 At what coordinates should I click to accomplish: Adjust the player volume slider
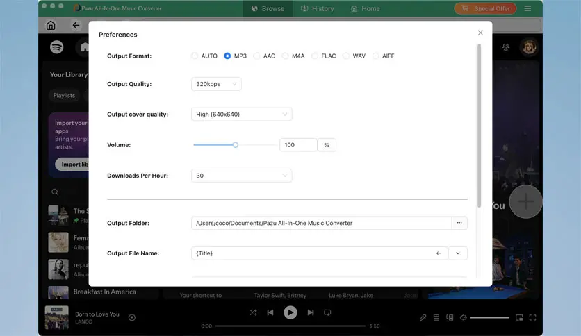pos(489,317)
